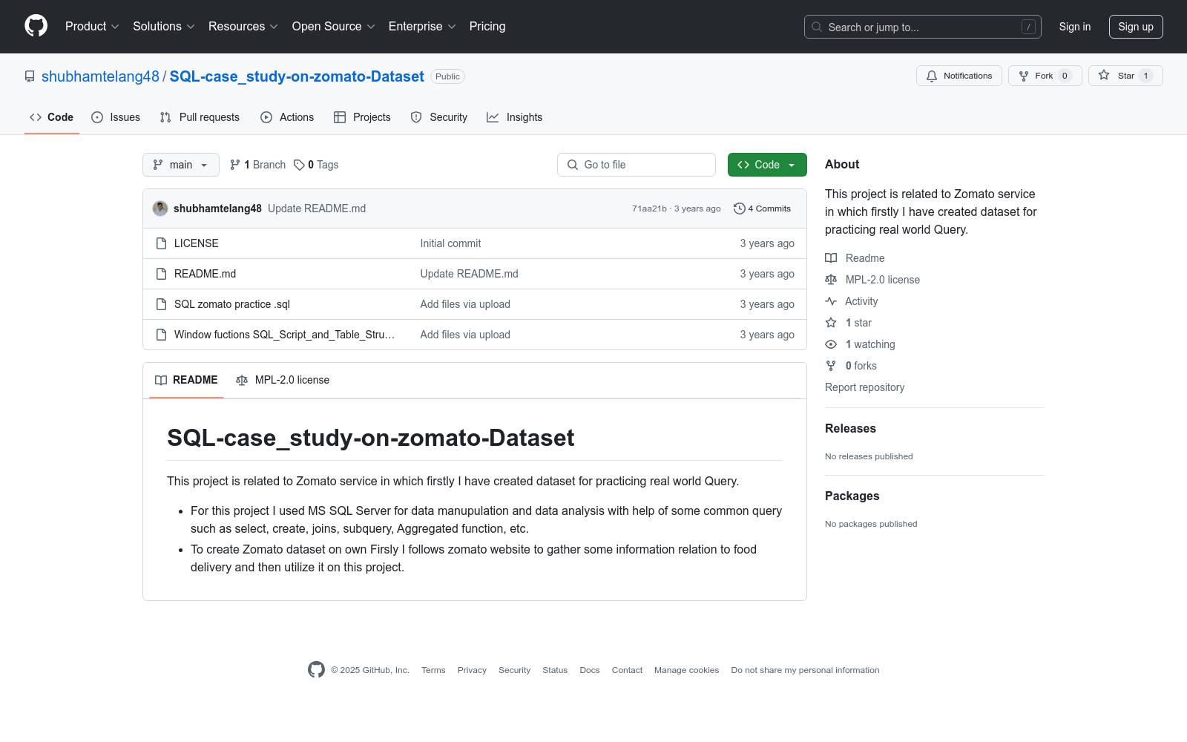The image size is (1187, 742).
Task: Click the Releases heading link
Action: point(850,429)
